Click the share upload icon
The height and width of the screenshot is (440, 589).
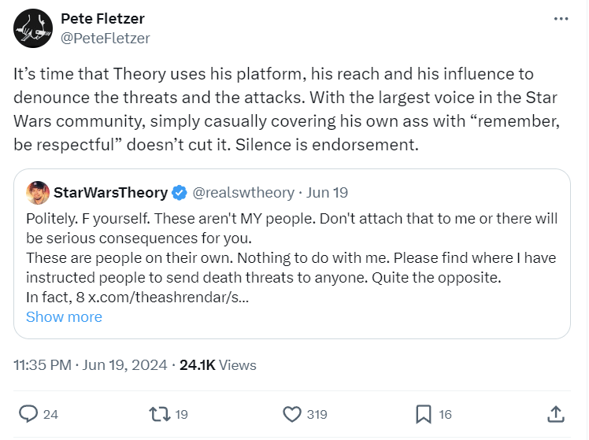point(554,413)
